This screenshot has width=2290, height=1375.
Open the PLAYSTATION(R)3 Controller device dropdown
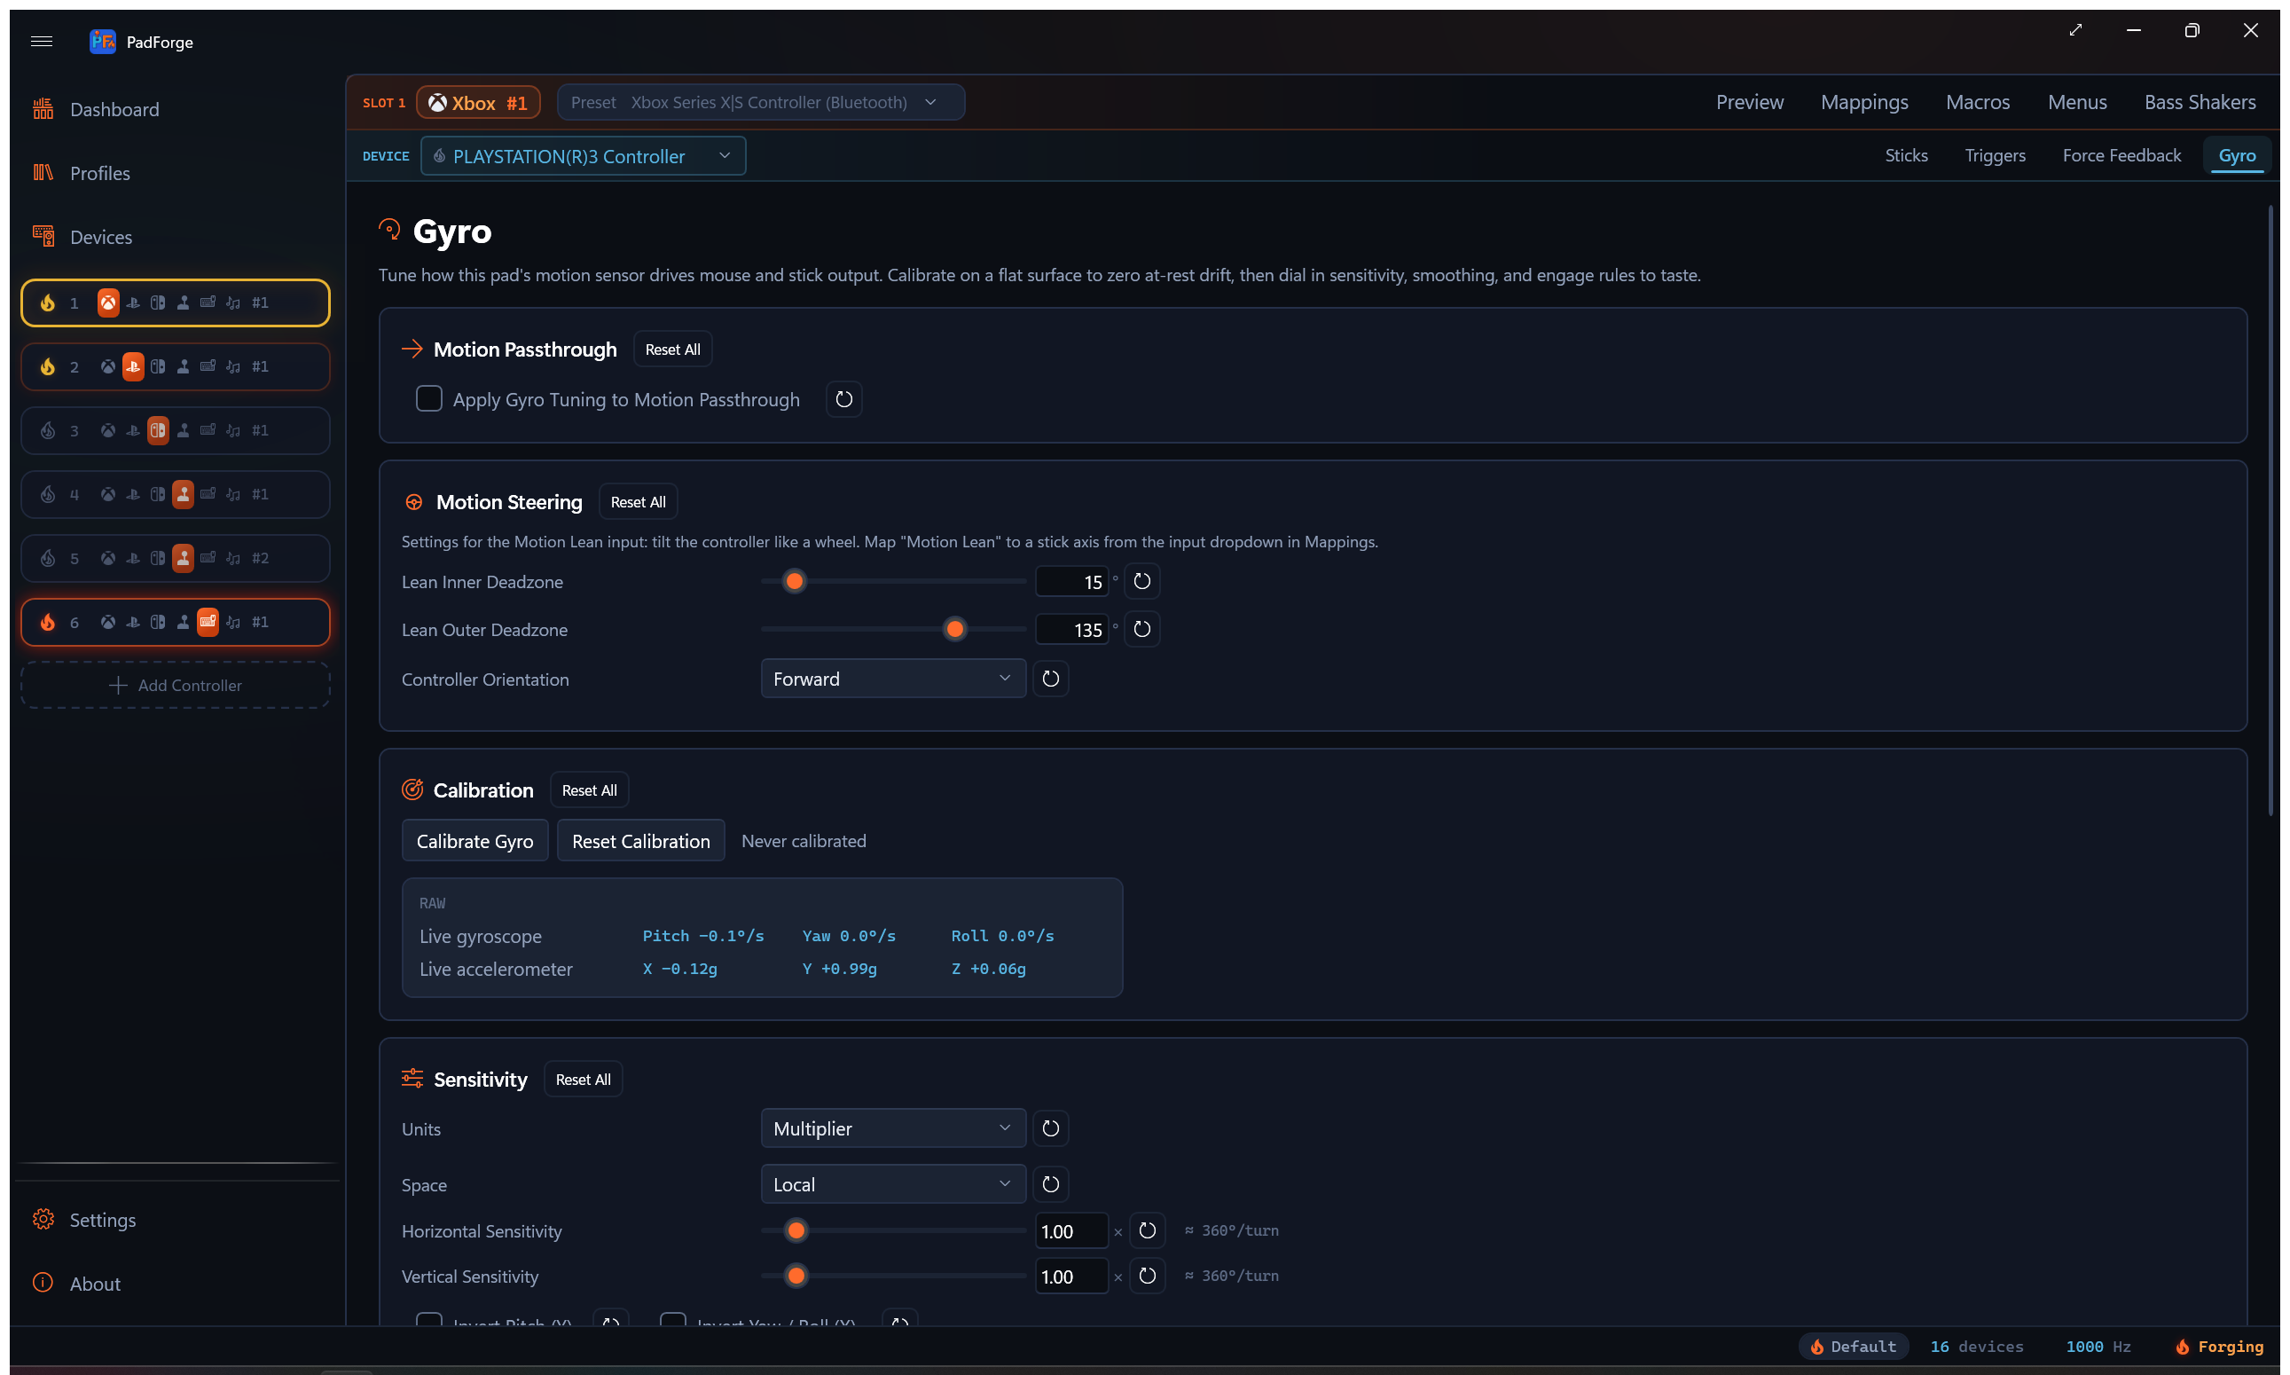click(x=583, y=155)
